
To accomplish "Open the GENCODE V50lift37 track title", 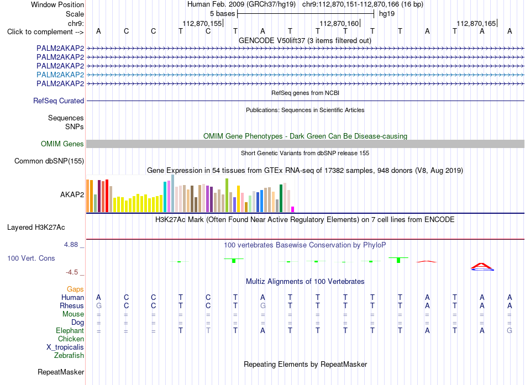I will pyautogui.click(x=305, y=40).
